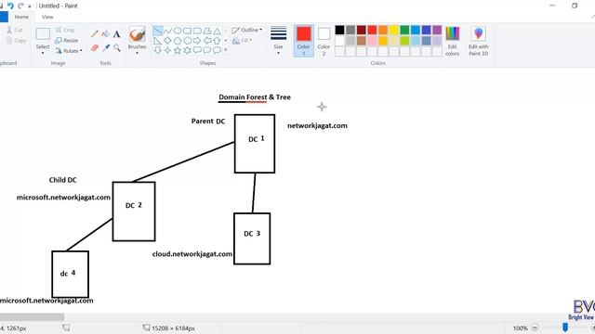Click Redo in the quick access toolbar
This screenshot has width=595, height=334.
(x=20, y=6)
